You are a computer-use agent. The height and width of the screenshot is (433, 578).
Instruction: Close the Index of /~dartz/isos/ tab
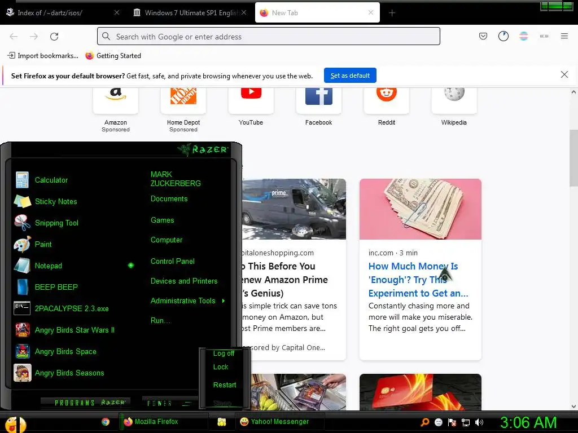(116, 12)
